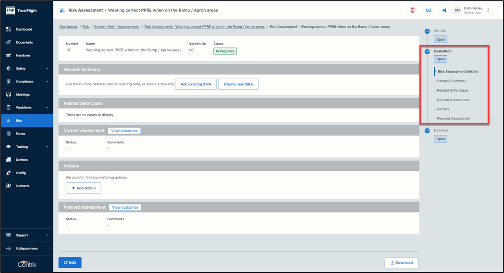The image size is (504, 273).
Task: Click Collapse menu to shrink sidebar
Action: tap(26, 249)
